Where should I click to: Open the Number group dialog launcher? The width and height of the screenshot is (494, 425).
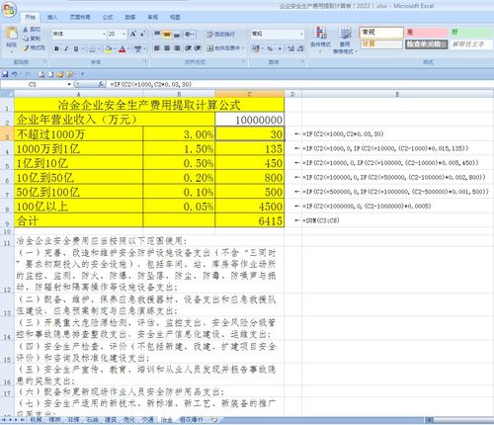(302, 61)
